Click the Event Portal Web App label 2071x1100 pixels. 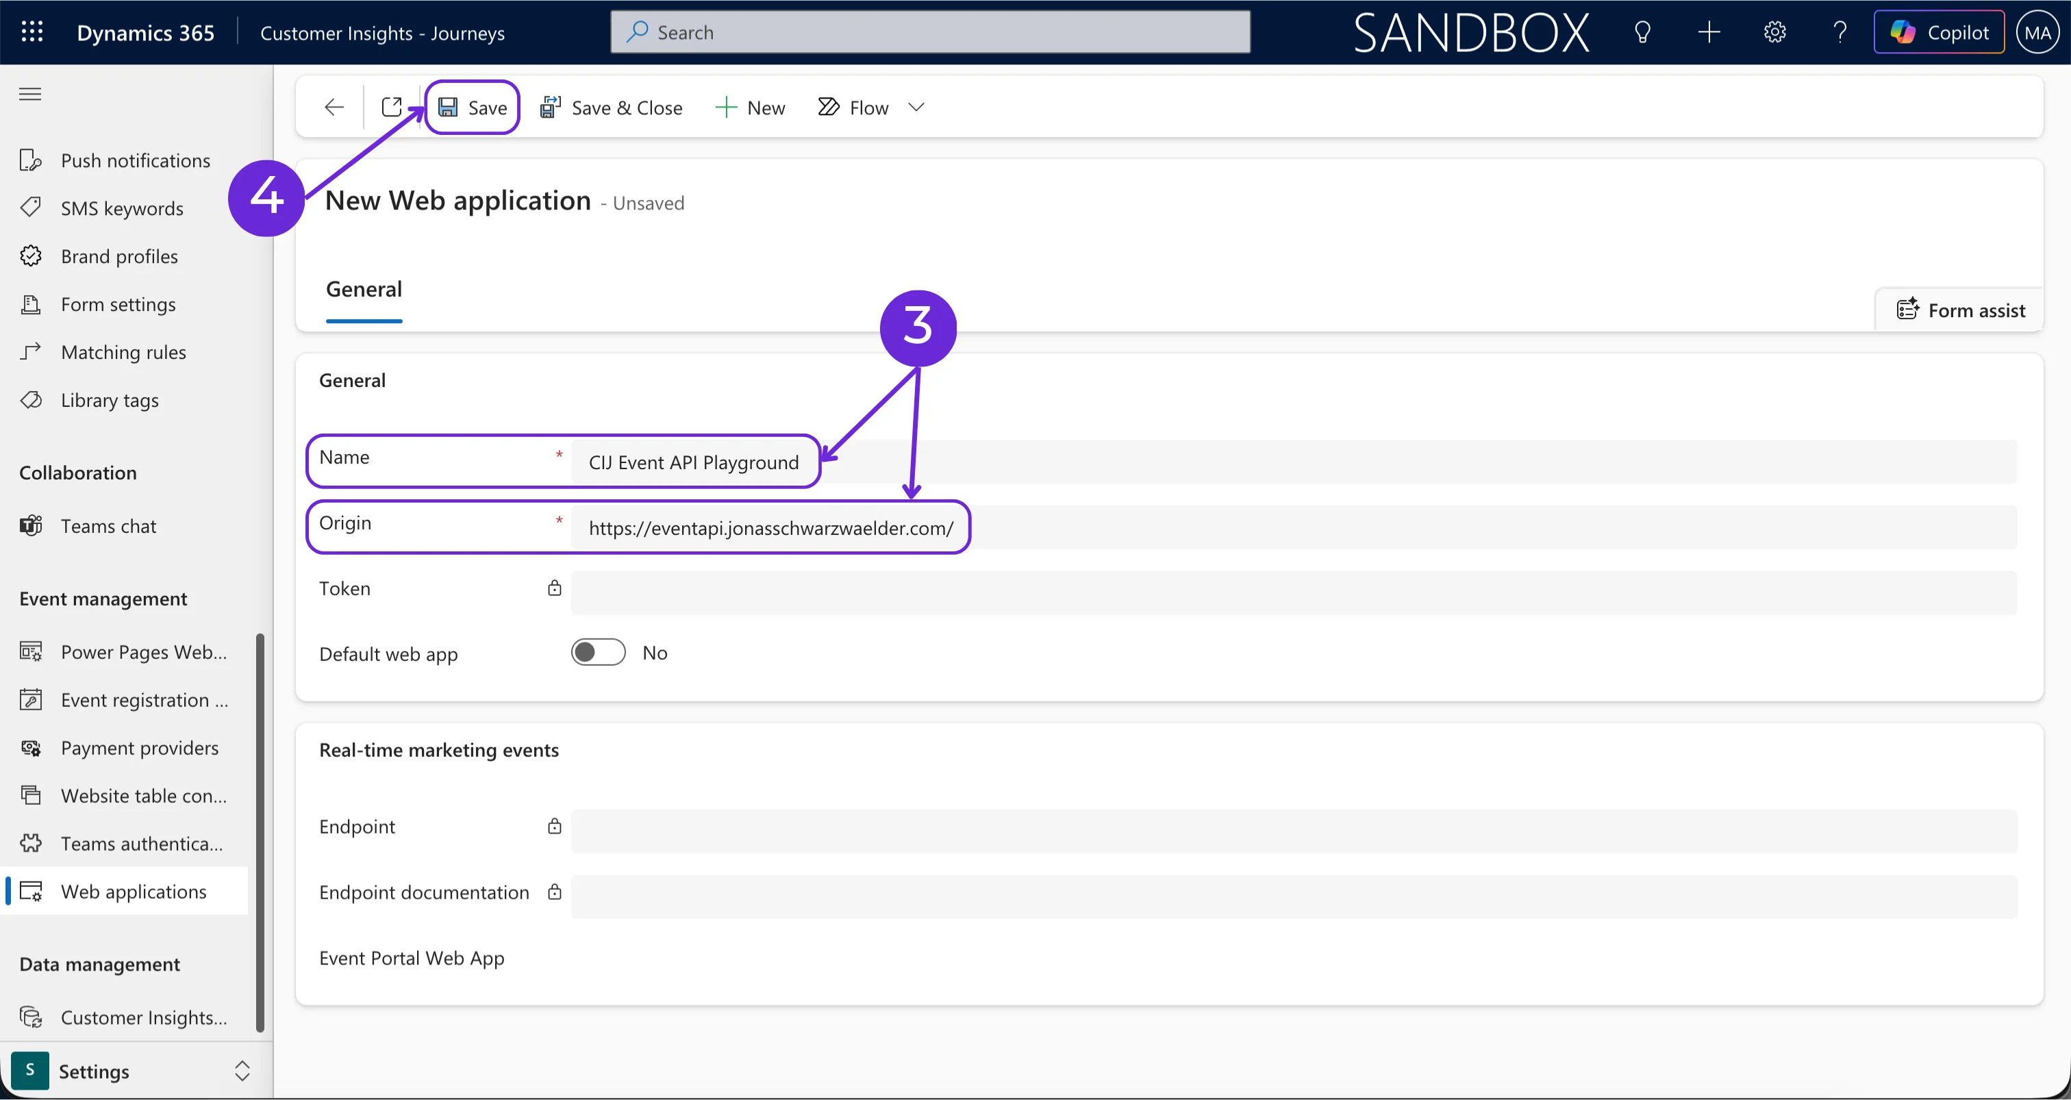(x=412, y=958)
